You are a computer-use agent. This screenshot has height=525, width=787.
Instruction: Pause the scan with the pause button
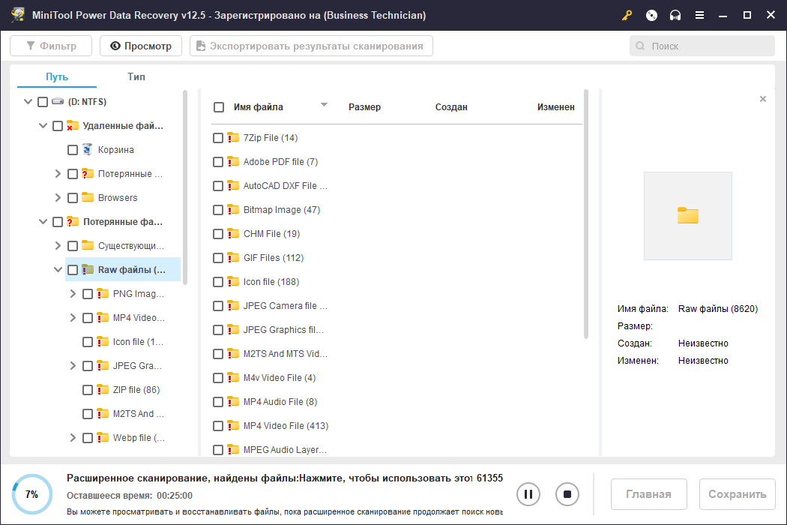(528, 494)
